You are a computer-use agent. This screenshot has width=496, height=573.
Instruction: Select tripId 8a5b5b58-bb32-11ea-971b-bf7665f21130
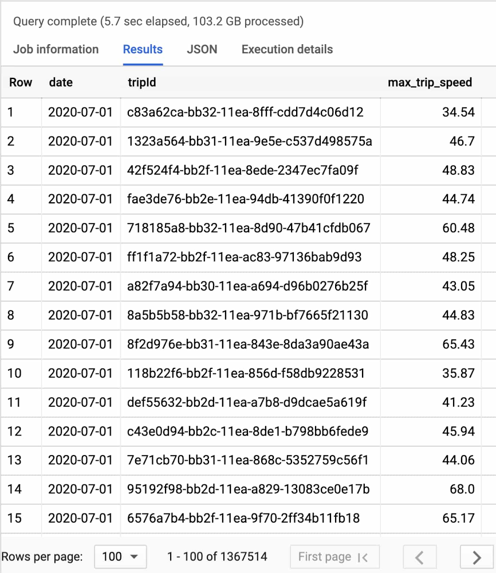(247, 315)
